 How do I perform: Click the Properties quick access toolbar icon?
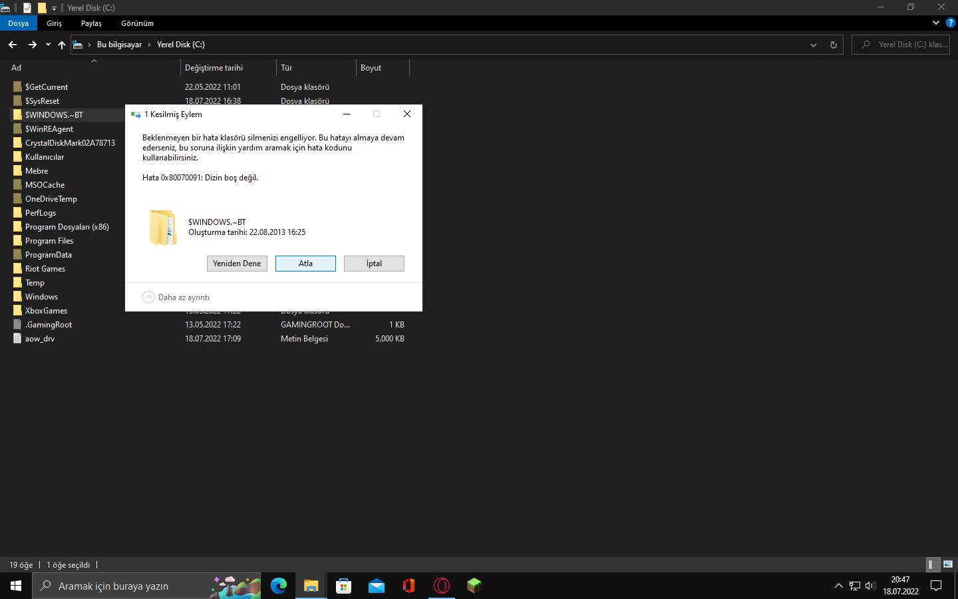point(27,8)
